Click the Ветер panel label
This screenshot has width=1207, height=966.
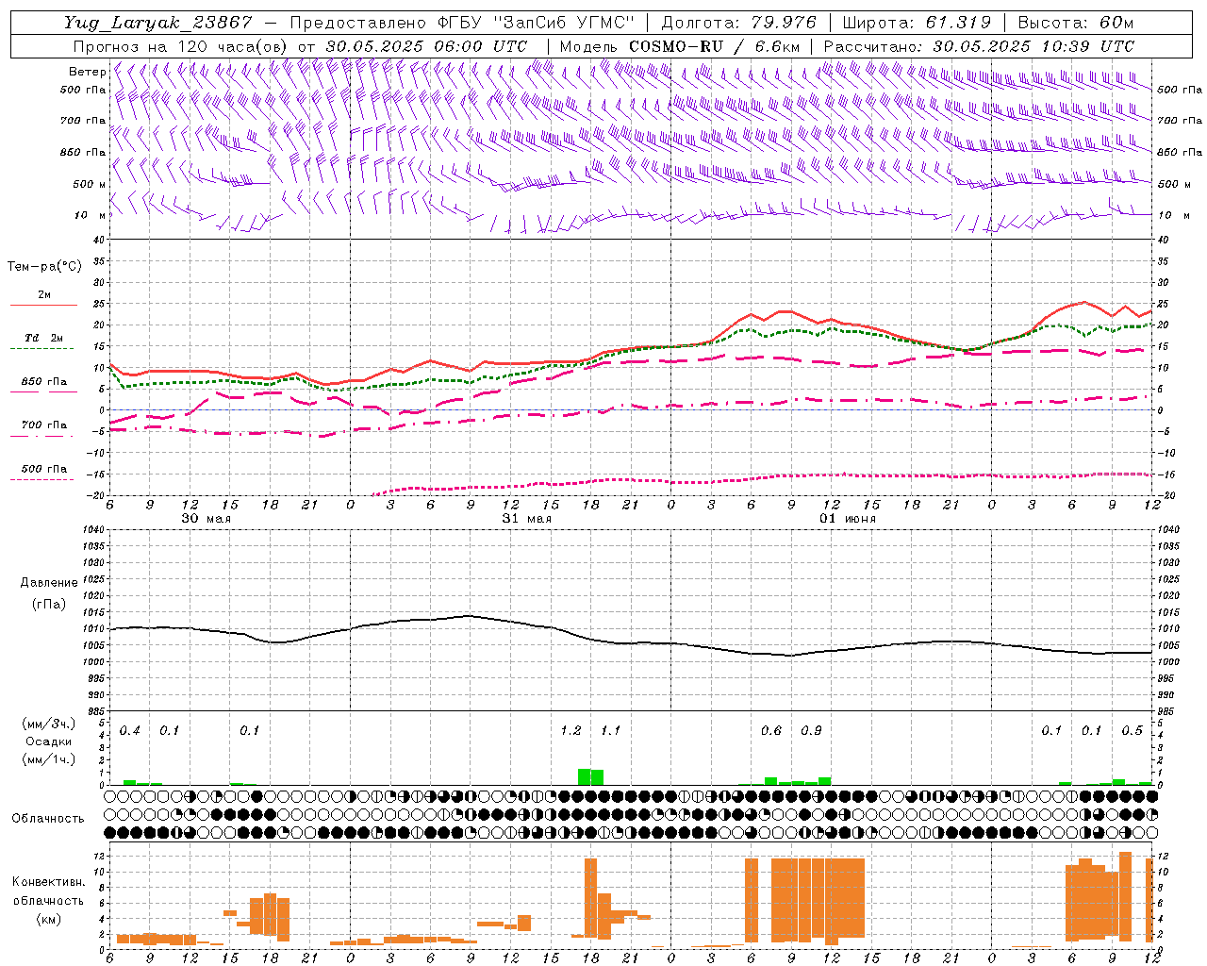(x=87, y=72)
